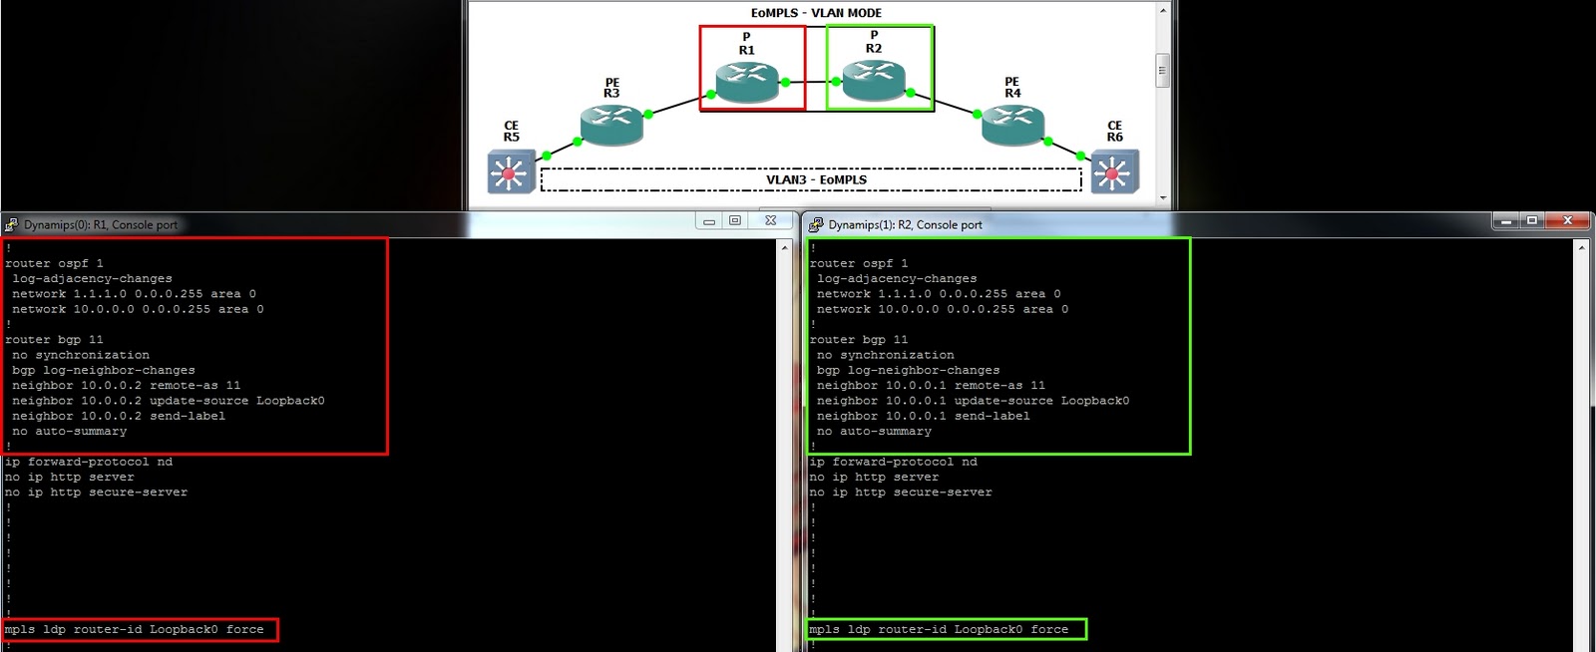This screenshot has height=652, width=1596.
Task: Click 'mpls ldp router-id Loopback0 force' in R2 console
Action: point(939,630)
